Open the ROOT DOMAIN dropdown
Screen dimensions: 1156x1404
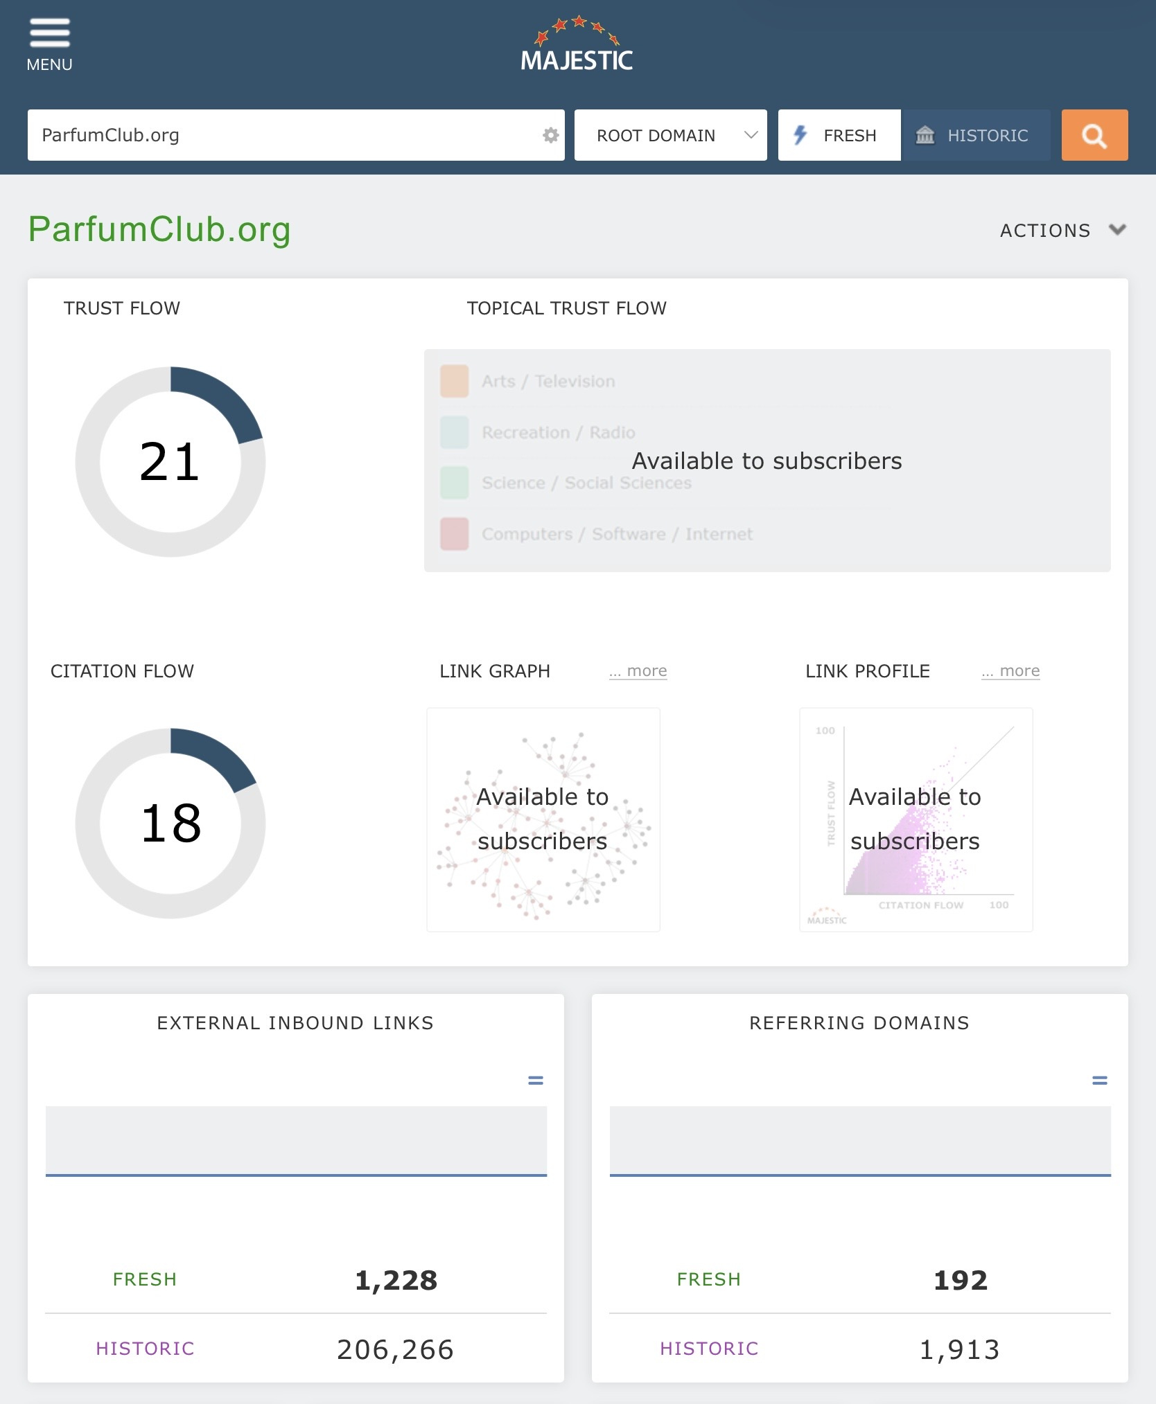click(670, 135)
